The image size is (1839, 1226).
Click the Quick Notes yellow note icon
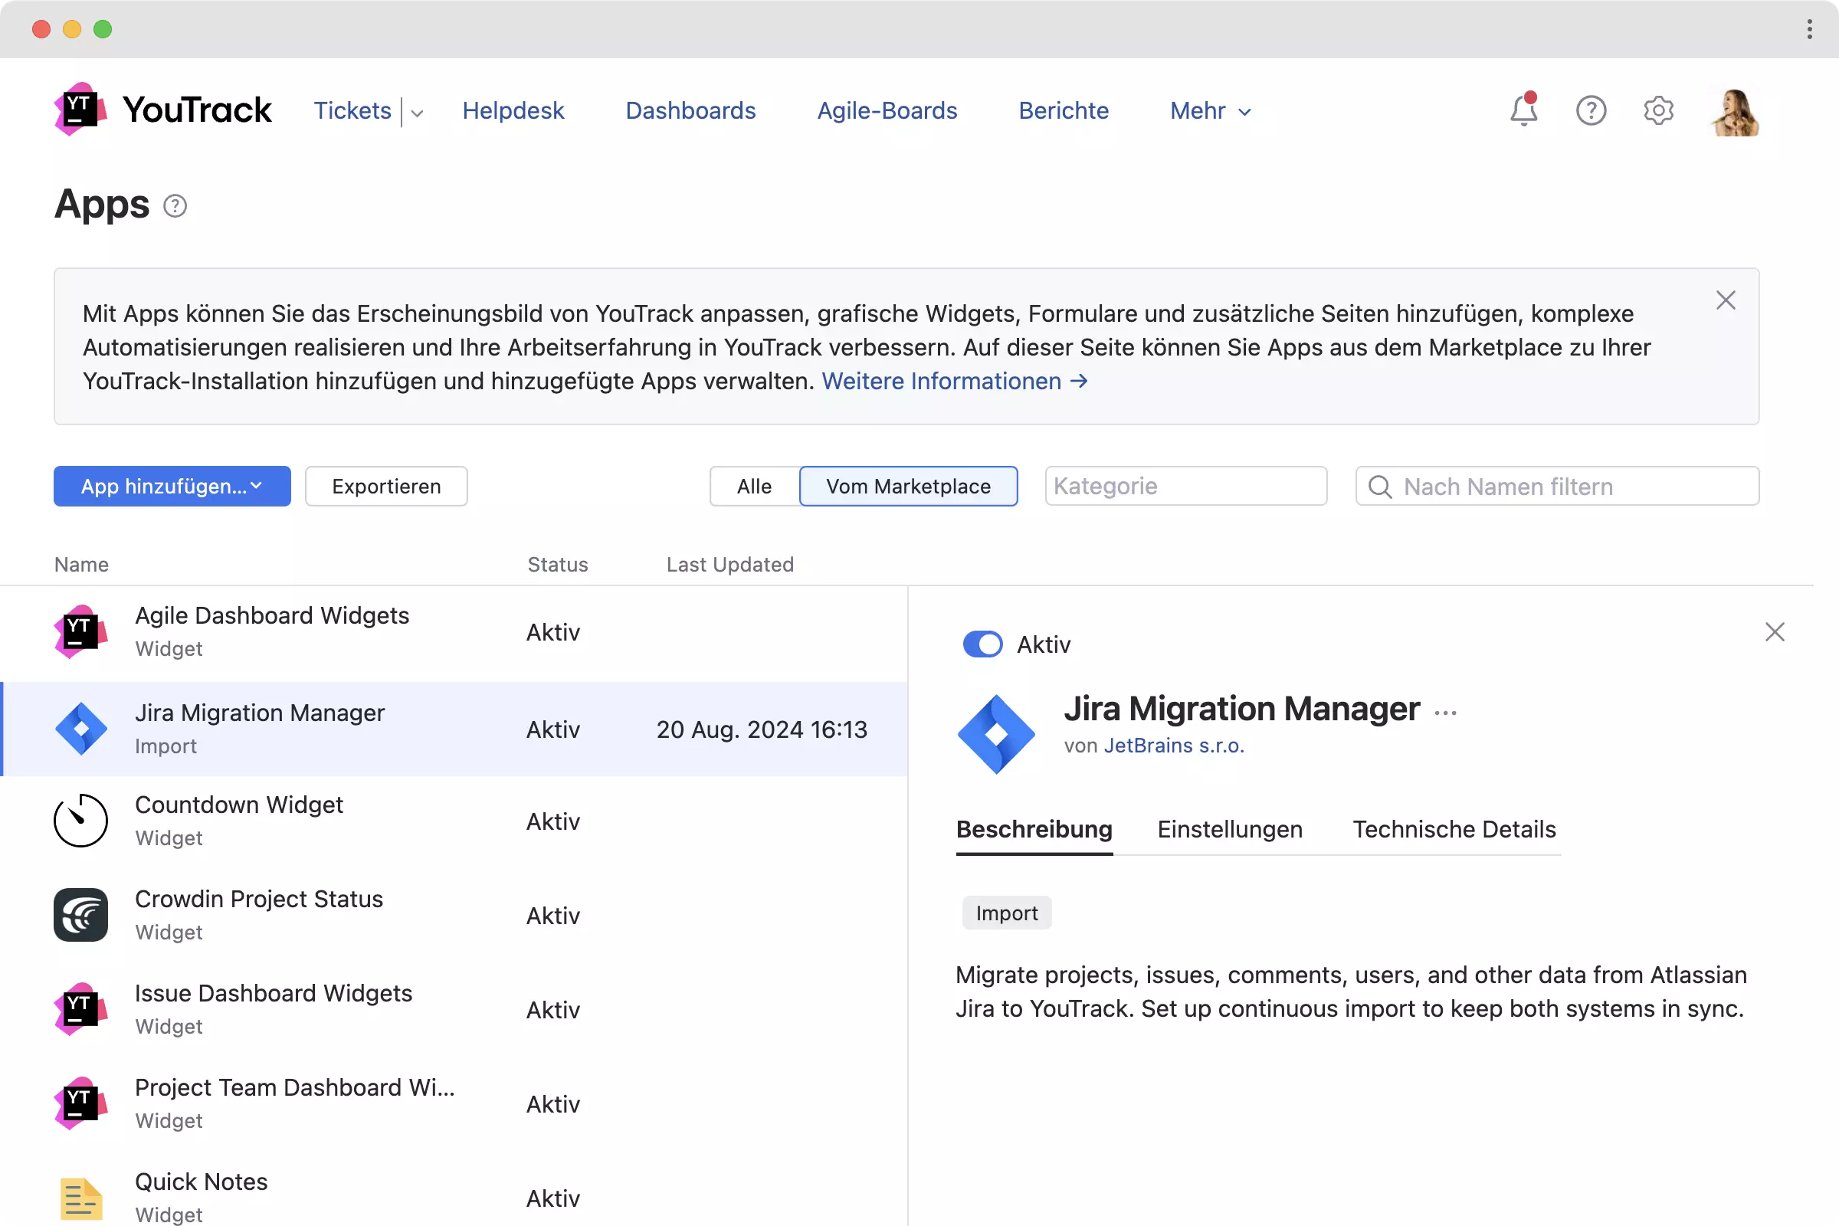(x=80, y=1197)
